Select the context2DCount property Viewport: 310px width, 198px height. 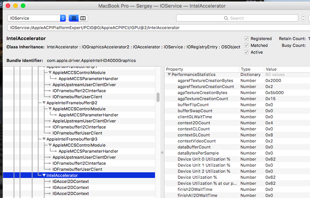coord(194,123)
